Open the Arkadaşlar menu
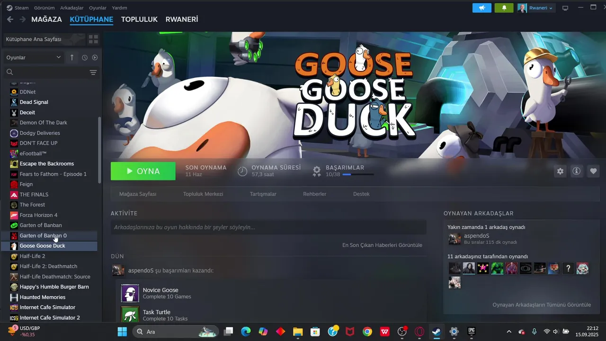Screen dimensions: 606x341 click(x=72, y=8)
